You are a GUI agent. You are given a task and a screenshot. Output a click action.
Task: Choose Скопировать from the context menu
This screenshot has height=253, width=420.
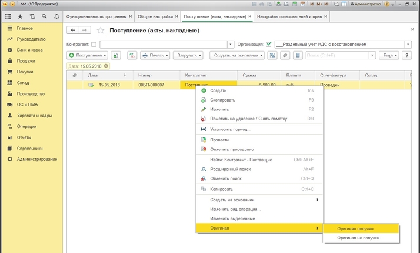pyautogui.click(x=222, y=100)
